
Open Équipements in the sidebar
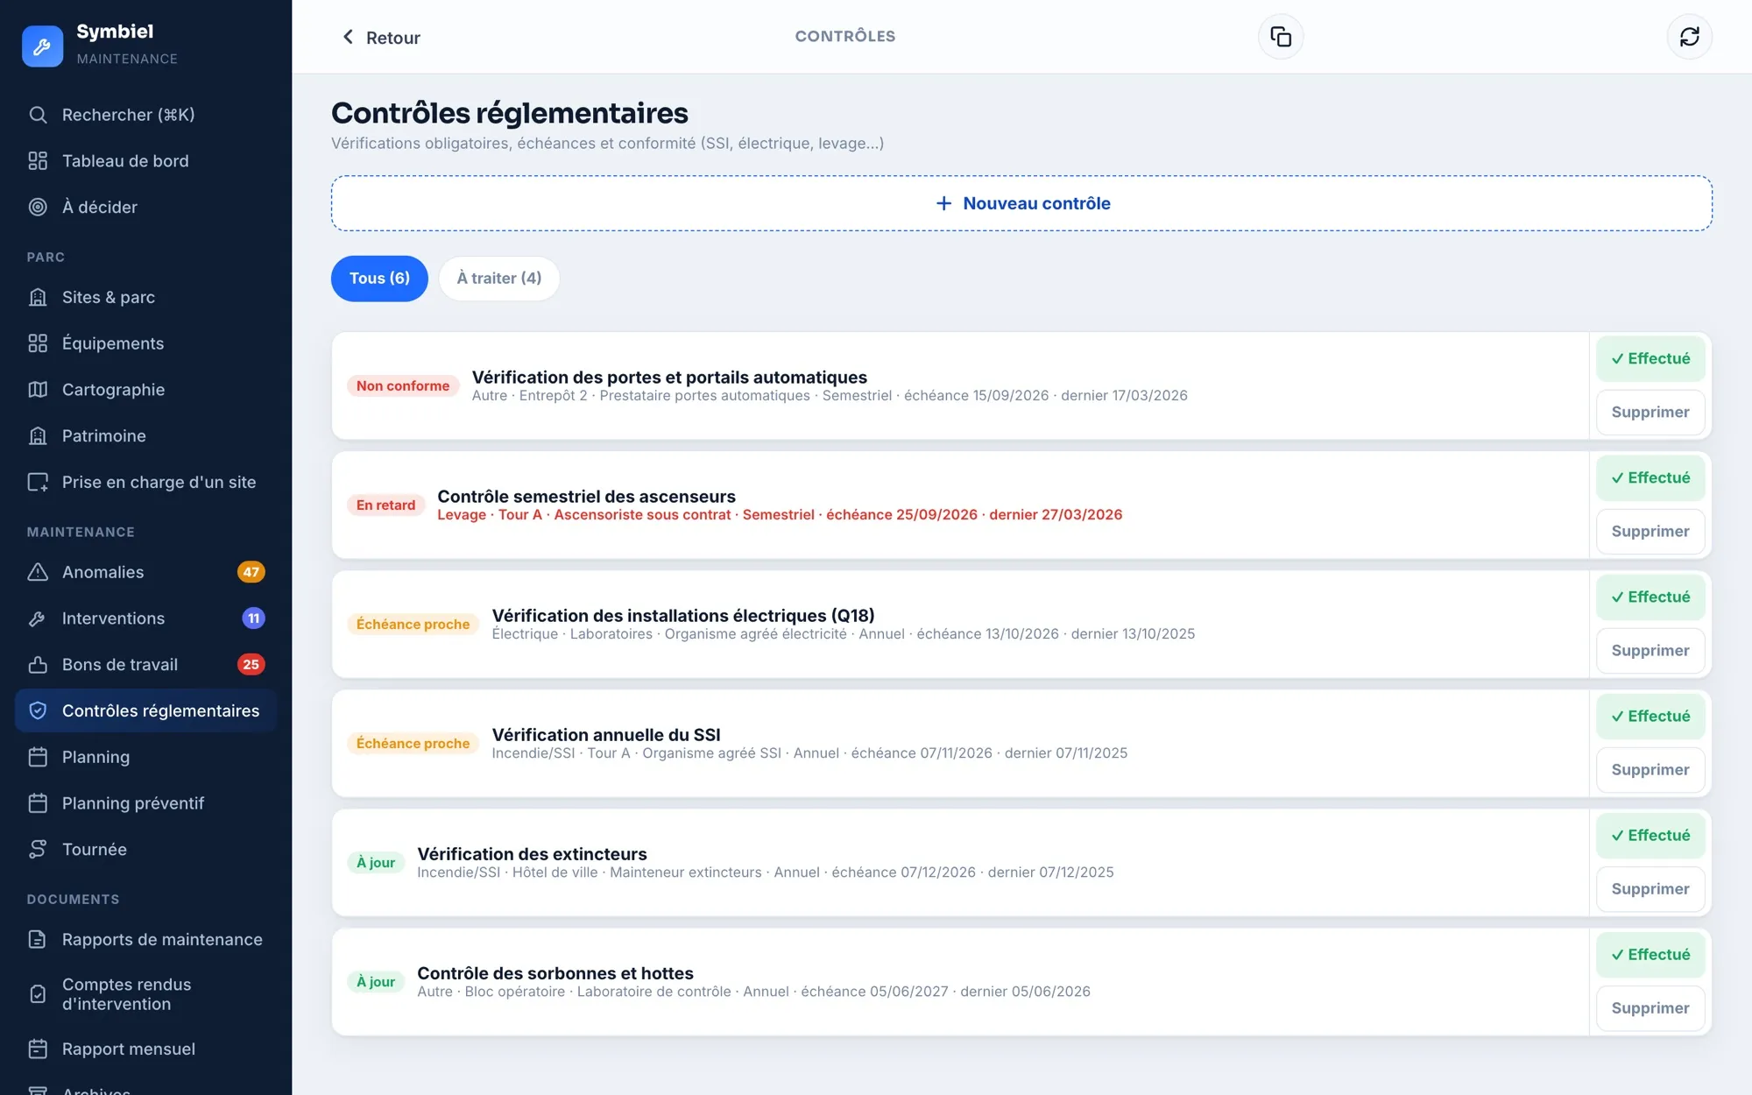click(x=145, y=343)
